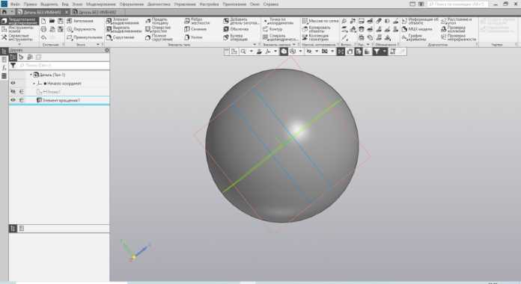
Task: Undo the last action arrow
Action: tap(43, 37)
